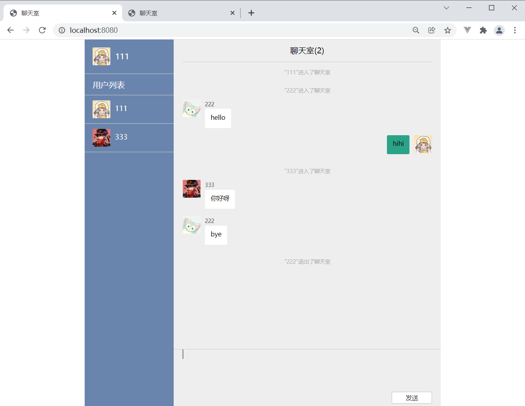Close the first 聊天室 tab

[114, 13]
